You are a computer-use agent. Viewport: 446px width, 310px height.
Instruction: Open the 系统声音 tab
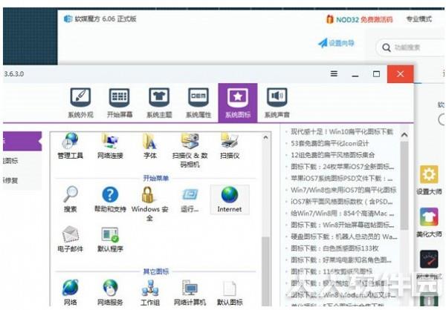click(277, 103)
